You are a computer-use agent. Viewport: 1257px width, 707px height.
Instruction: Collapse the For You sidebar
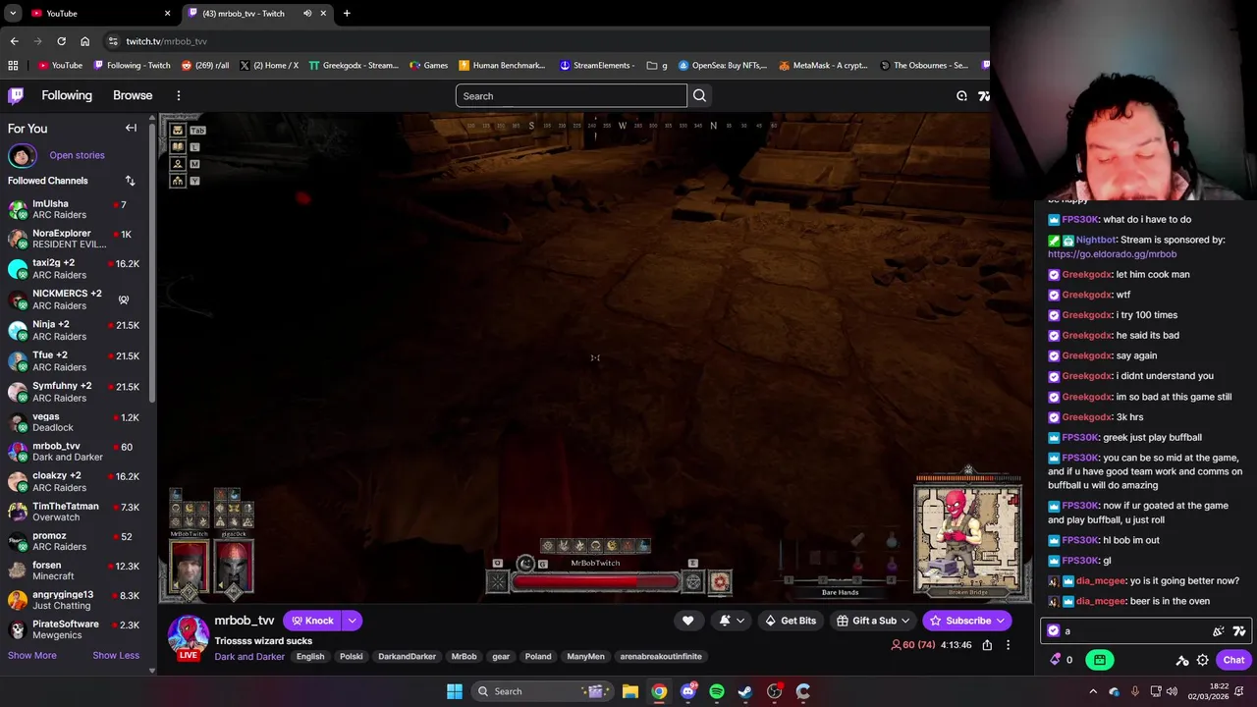(x=131, y=128)
